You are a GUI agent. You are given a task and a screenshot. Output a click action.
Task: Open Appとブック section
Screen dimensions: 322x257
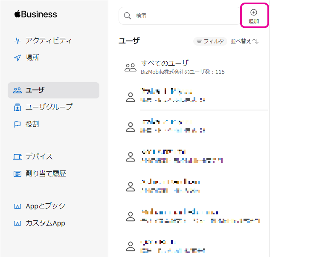[x=45, y=206]
